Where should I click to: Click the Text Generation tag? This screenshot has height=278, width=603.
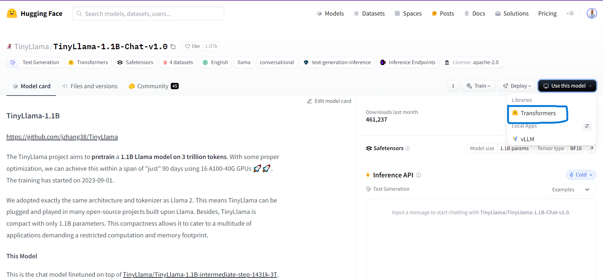click(x=35, y=63)
